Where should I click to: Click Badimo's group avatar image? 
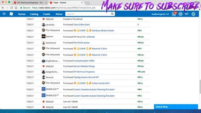click(43, 36)
